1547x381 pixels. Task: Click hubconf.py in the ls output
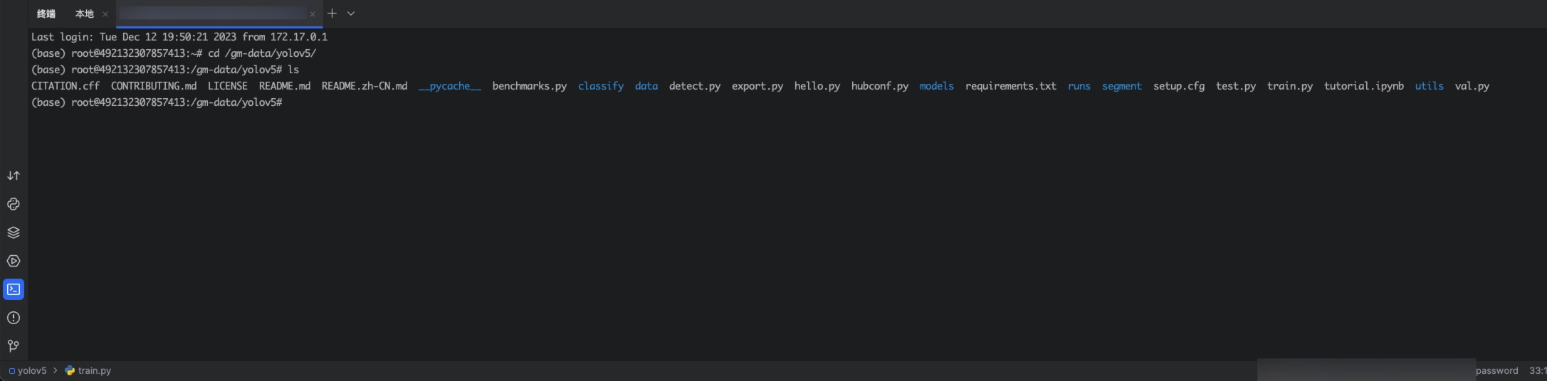(880, 86)
